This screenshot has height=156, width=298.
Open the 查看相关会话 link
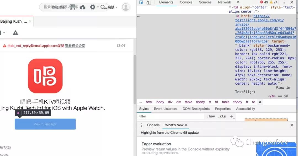75,46
